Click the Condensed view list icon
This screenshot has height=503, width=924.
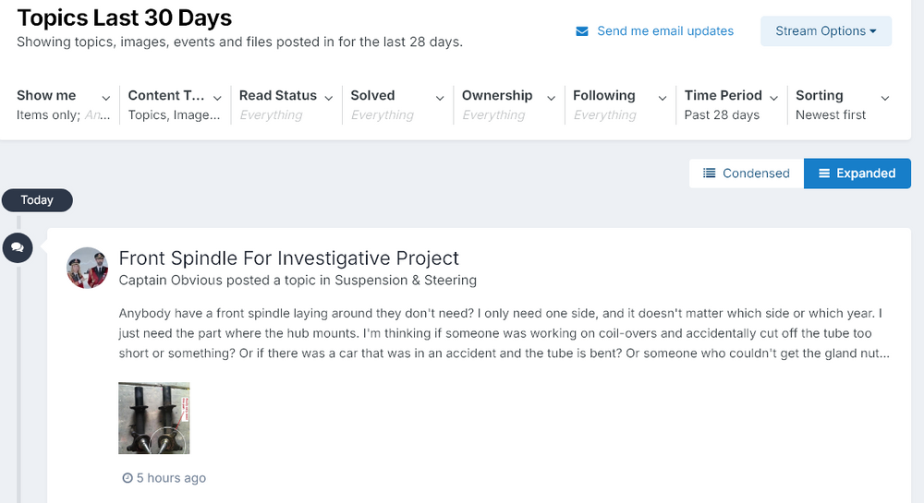710,173
